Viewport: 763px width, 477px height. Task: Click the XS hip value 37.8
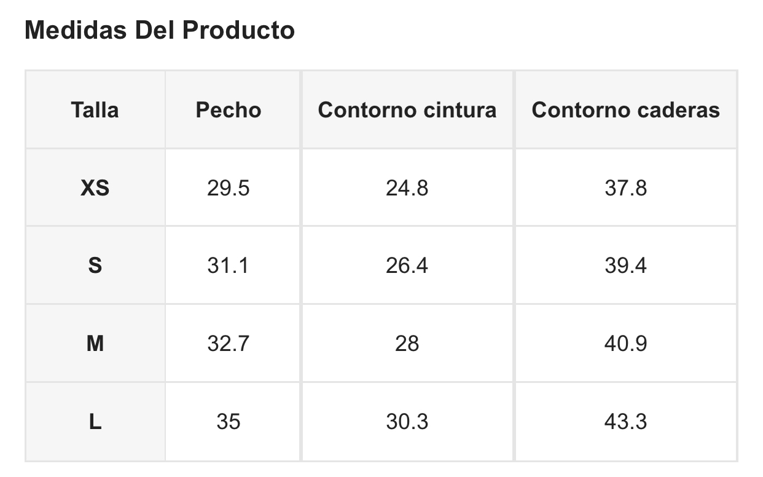point(625,188)
